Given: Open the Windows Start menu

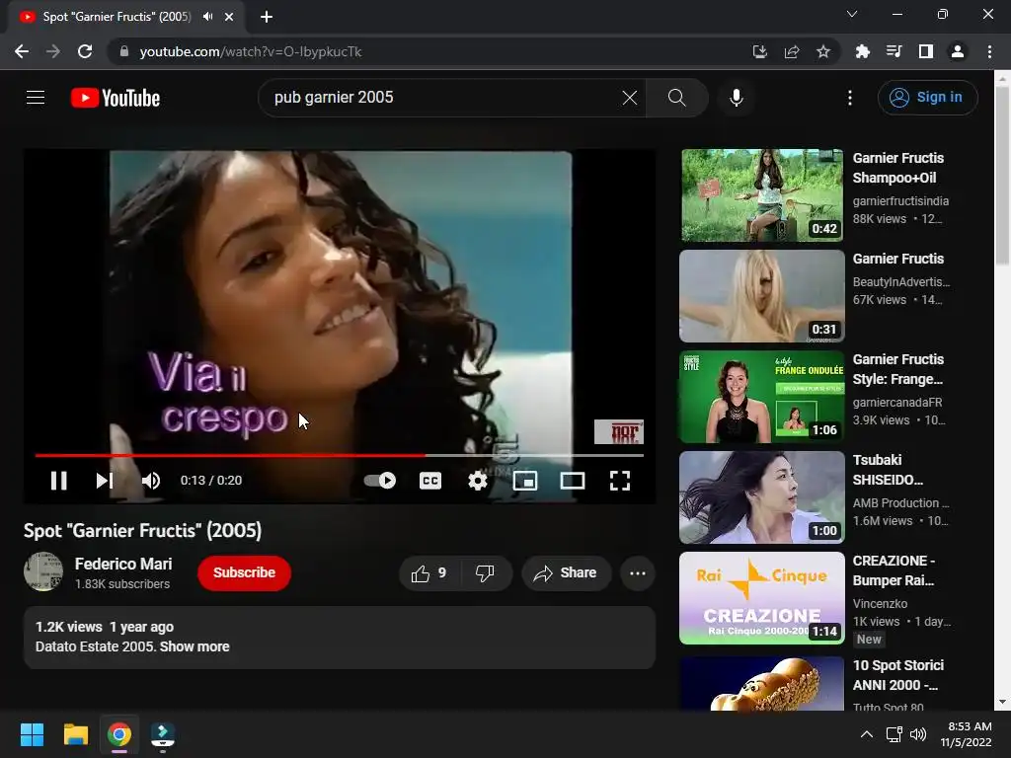Looking at the screenshot, I should pos(32,734).
